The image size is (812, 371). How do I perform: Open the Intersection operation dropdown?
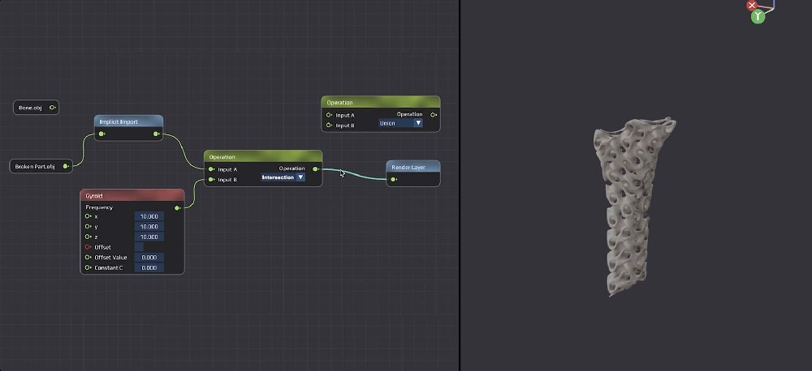point(283,177)
